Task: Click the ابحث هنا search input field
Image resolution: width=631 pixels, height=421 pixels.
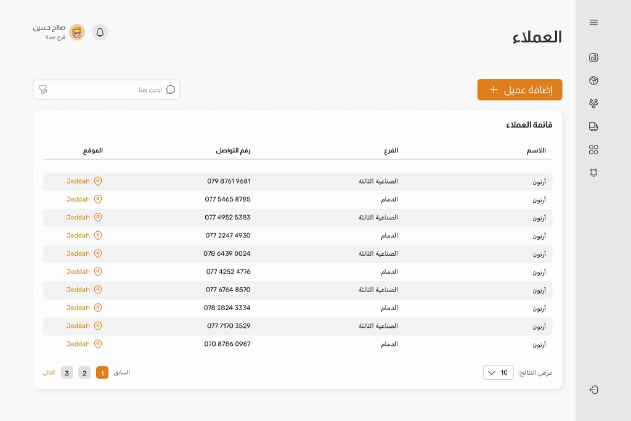Action: (111, 89)
